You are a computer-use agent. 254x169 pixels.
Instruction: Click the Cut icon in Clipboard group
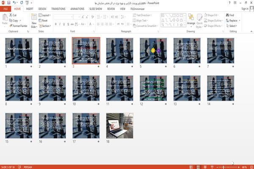11,15
